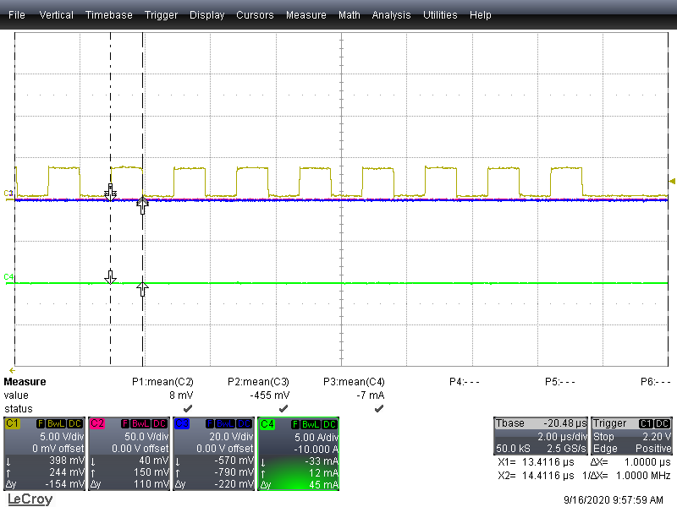This screenshot has width=677, height=507.
Task: Open the Cursors menu
Action: (x=255, y=14)
